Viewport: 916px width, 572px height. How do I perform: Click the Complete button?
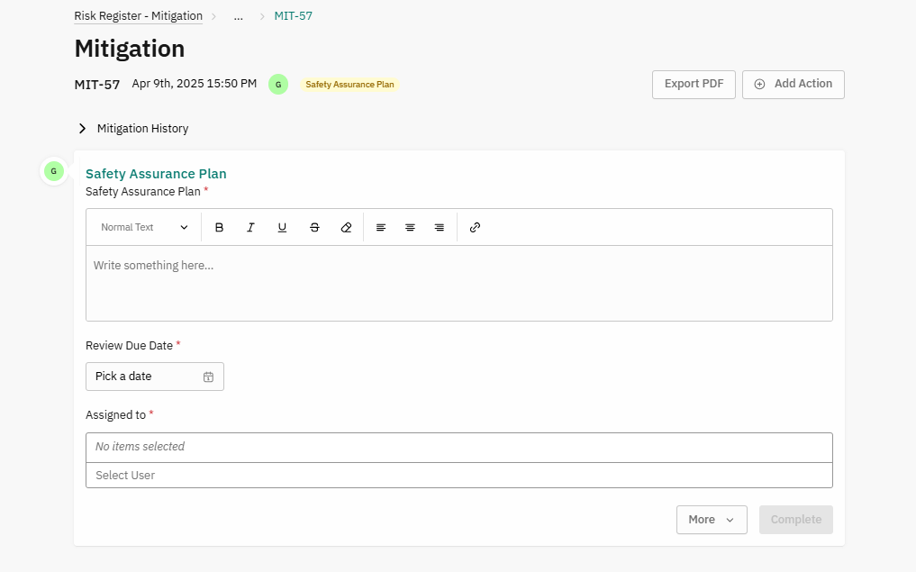tap(795, 520)
